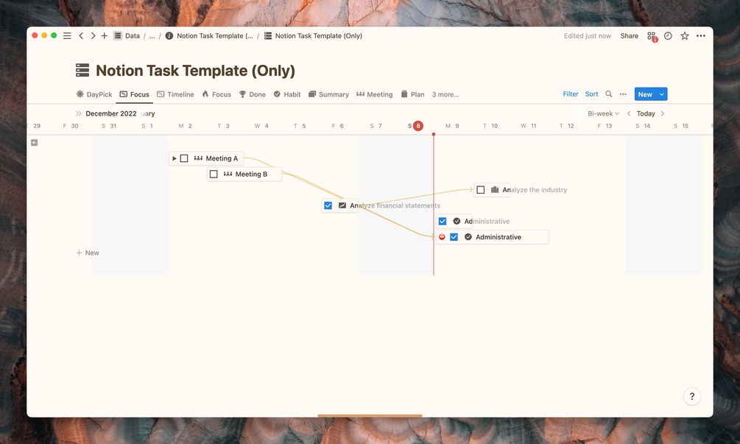The image size is (740, 444).
Task: Open parent Notion Task Template breadcrumb
Action: click(x=209, y=36)
